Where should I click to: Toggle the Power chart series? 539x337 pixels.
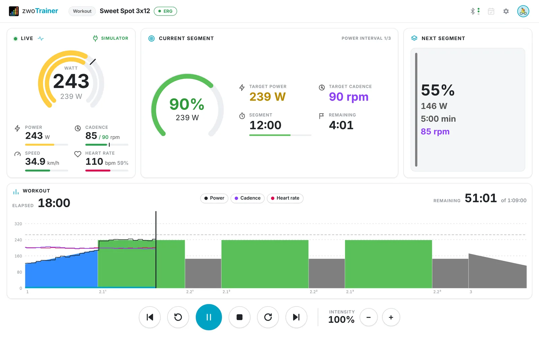pyautogui.click(x=214, y=198)
